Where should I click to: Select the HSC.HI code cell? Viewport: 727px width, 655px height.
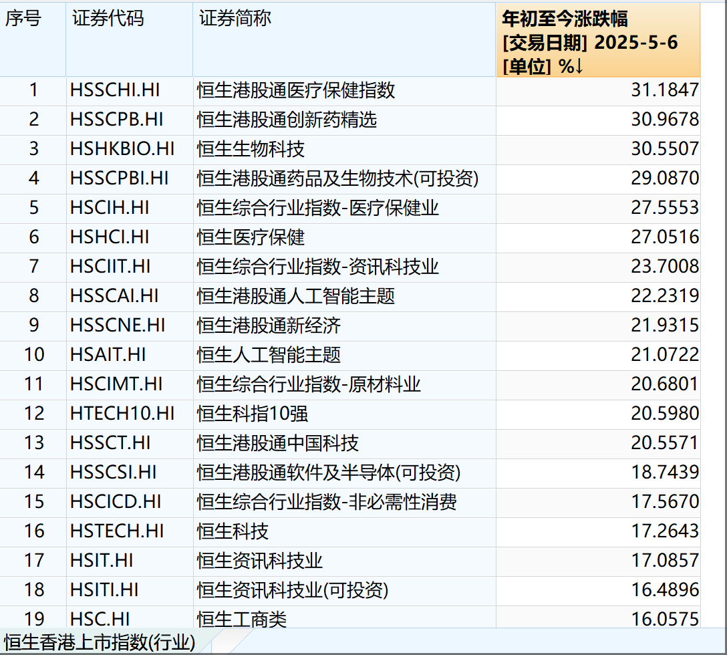tap(90, 620)
